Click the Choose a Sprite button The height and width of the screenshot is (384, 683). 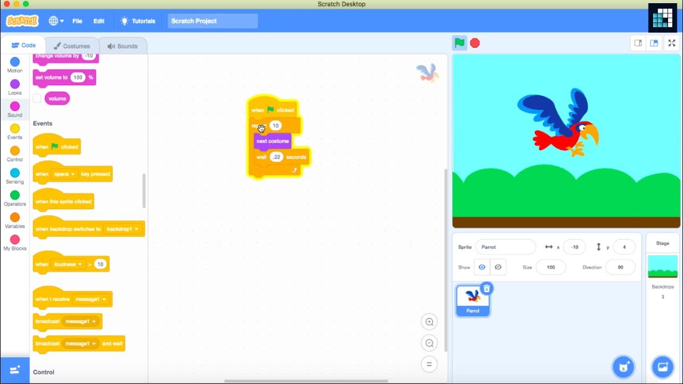[x=623, y=367]
